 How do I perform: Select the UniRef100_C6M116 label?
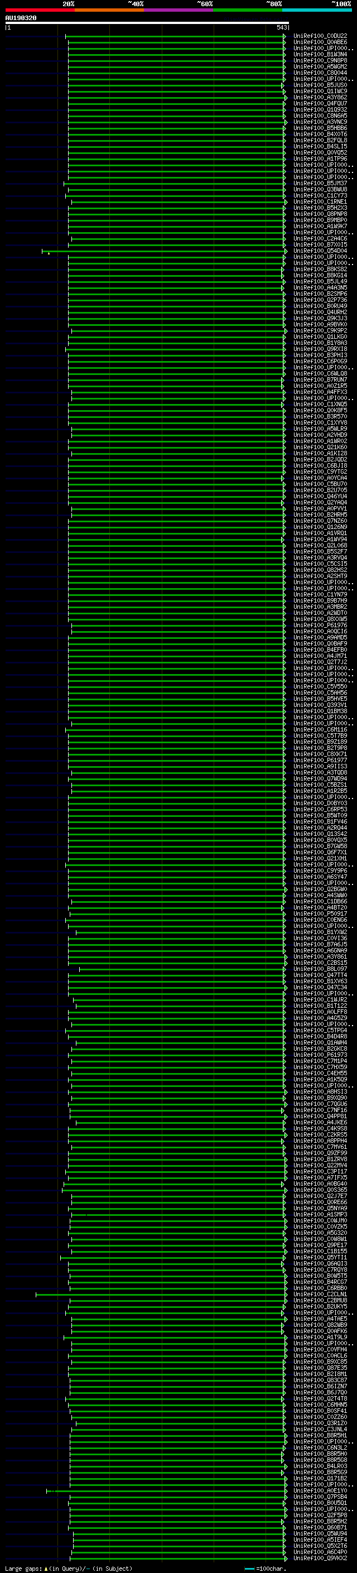tap(320, 730)
